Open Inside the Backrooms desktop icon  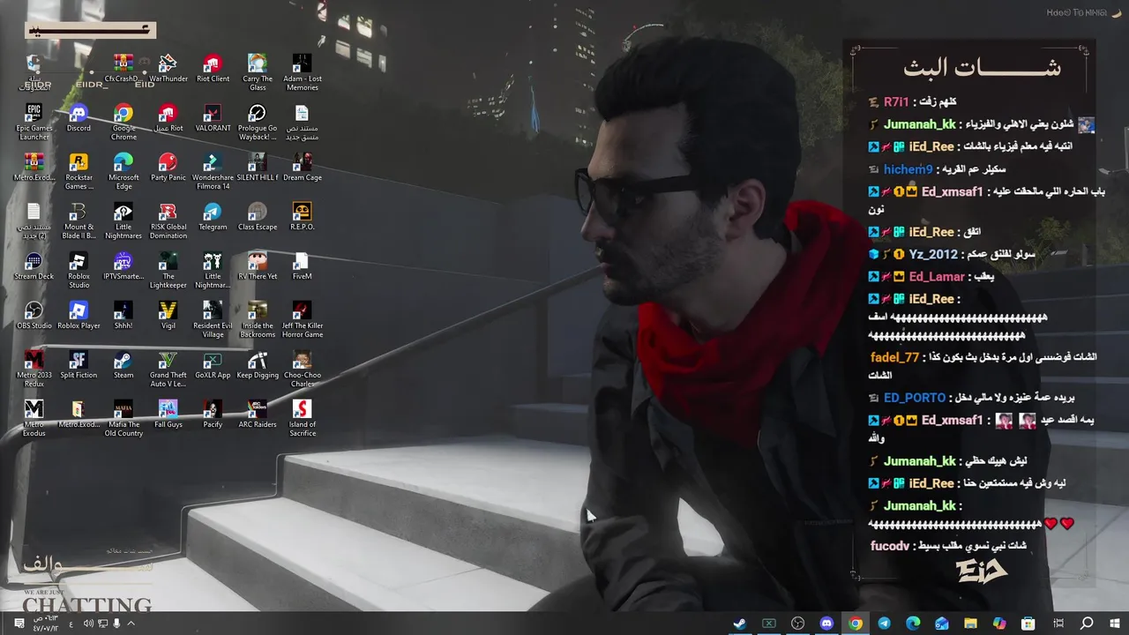pos(258,320)
